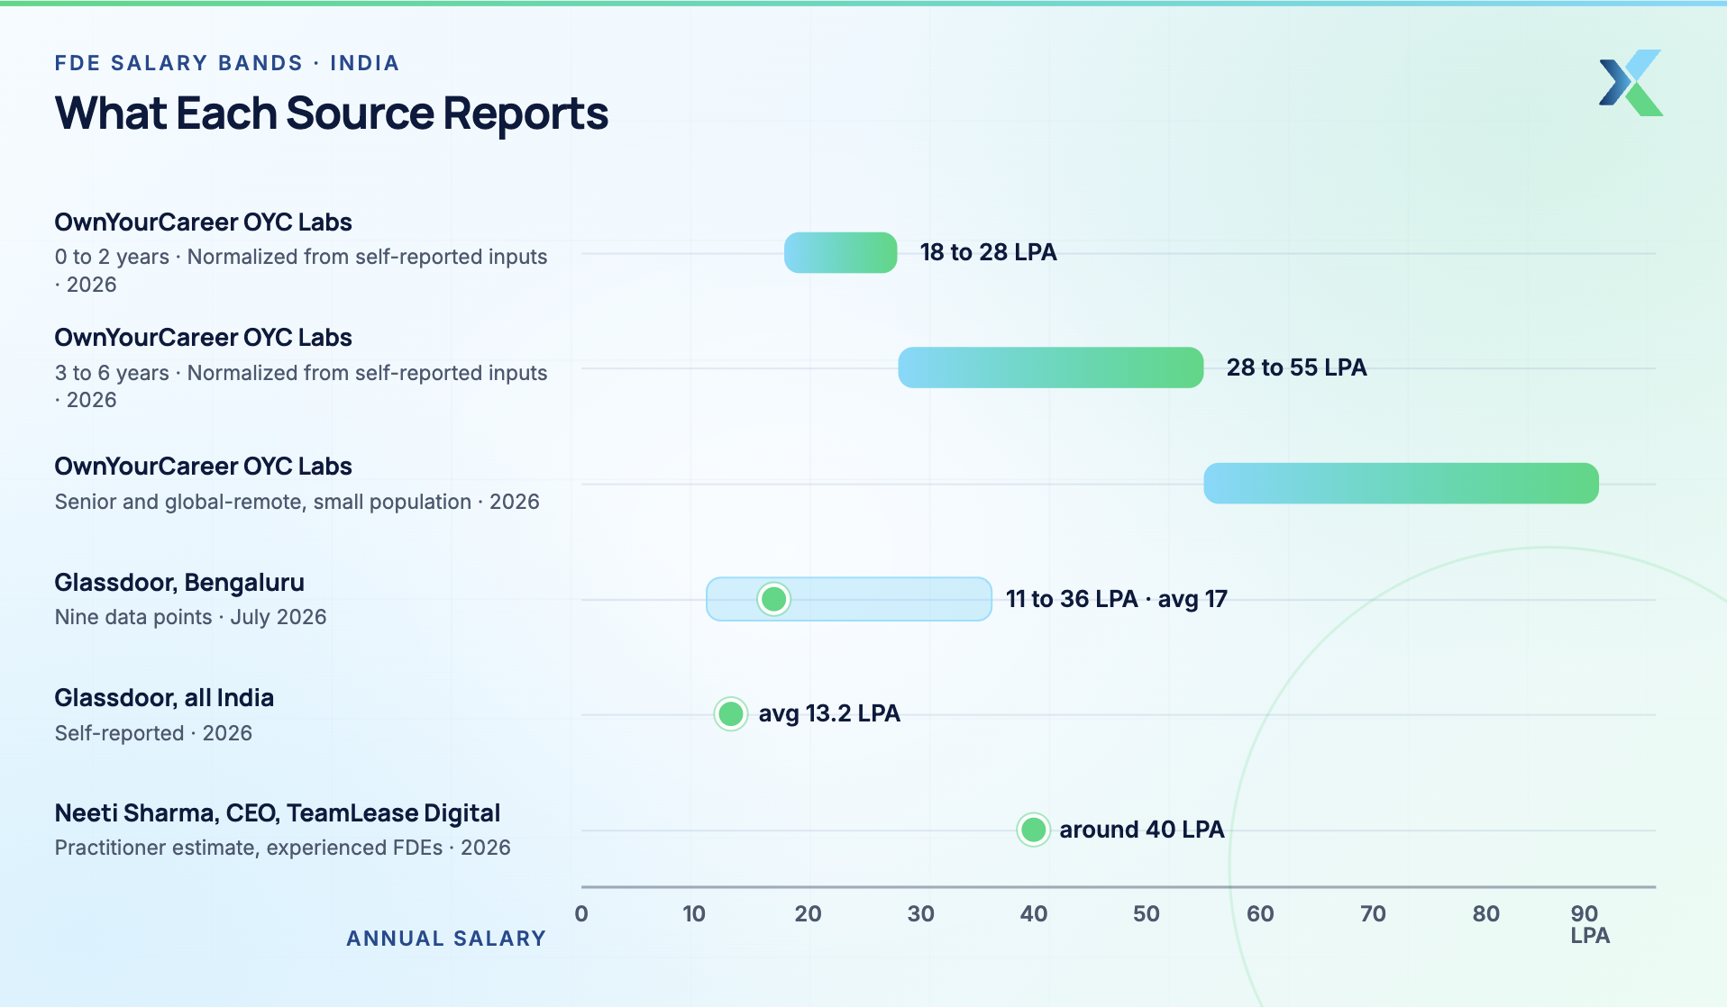
Task: Select the '3 to 6 years' subtitle line
Action: click(x=301, y=386)
